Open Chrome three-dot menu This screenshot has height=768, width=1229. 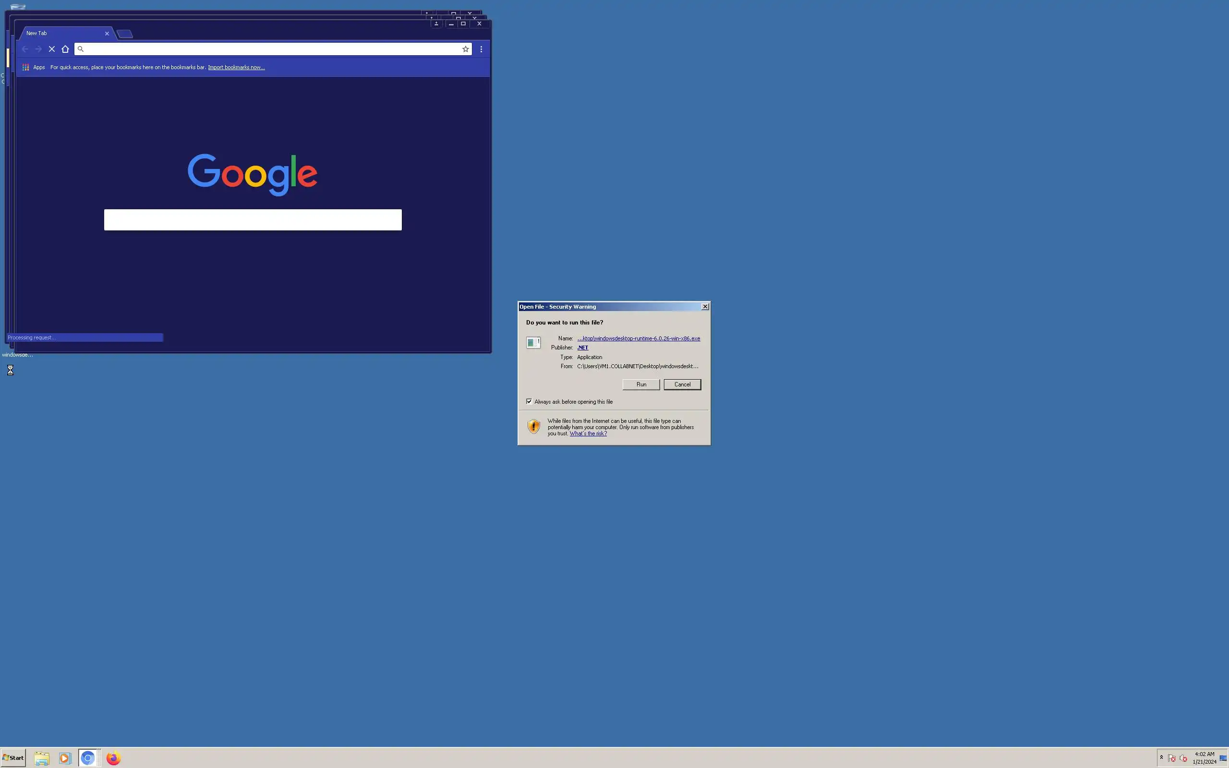[x=481, y=49]
